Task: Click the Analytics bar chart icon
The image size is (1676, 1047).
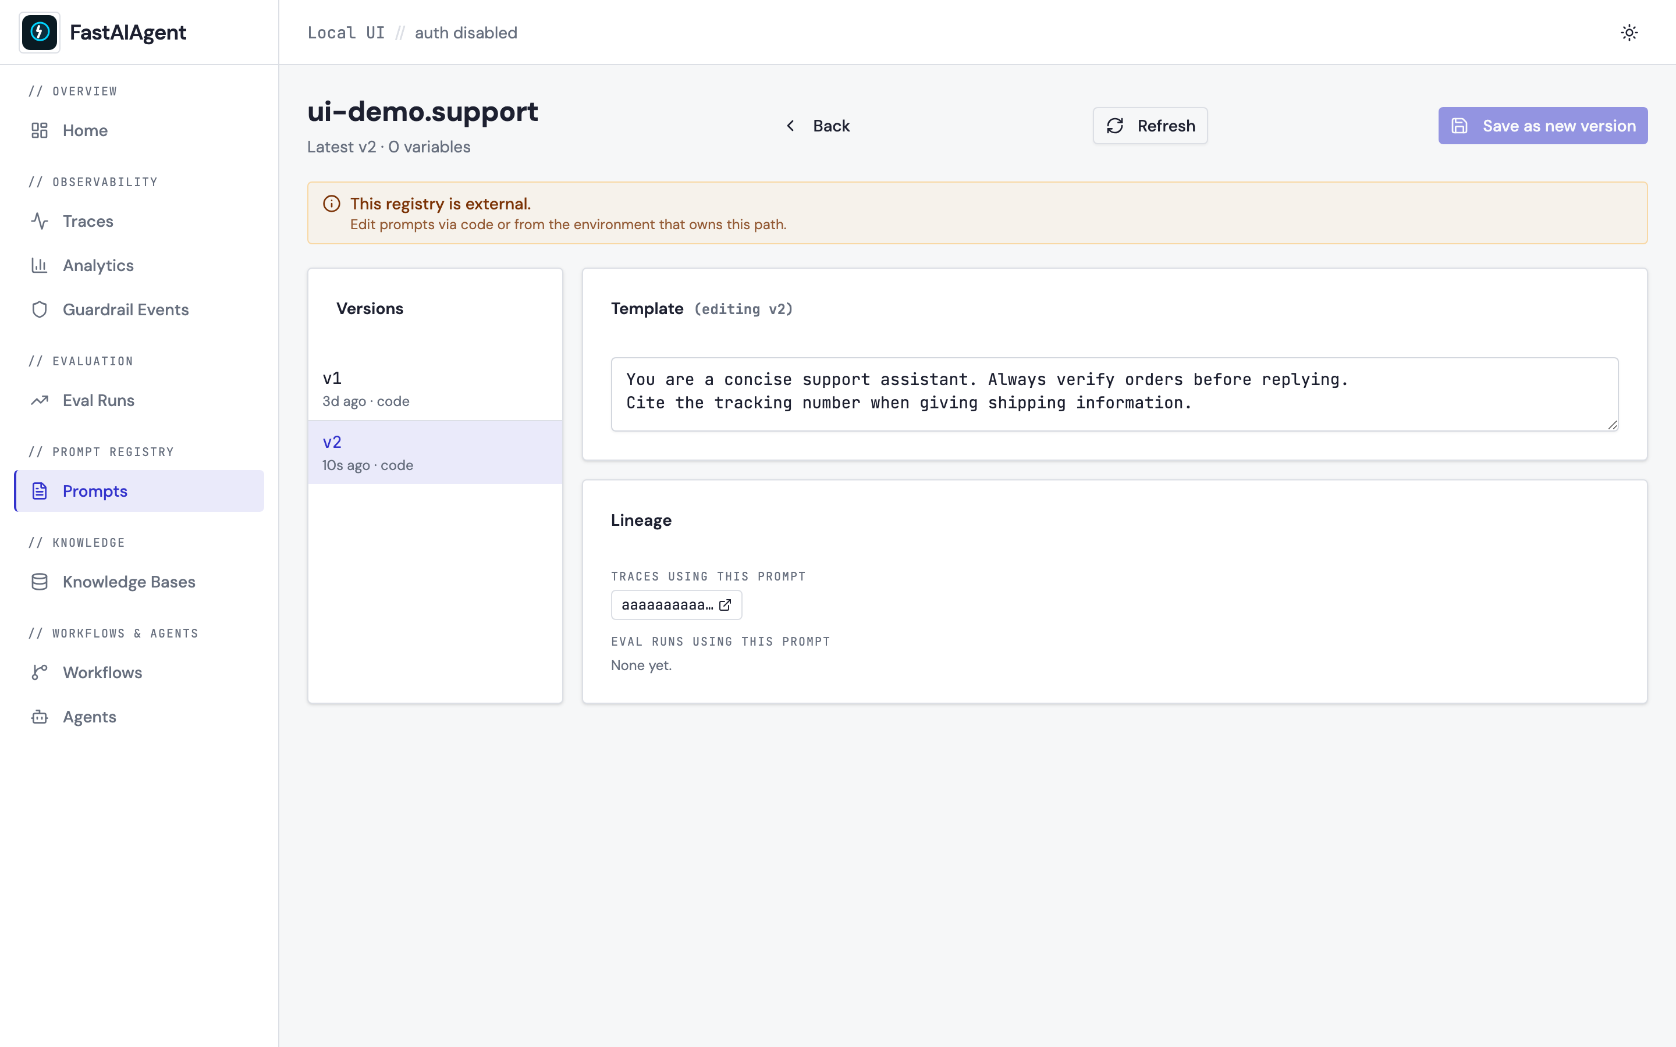Action: pyautogui.click(x=40, y=265)
